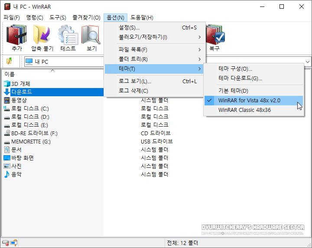Screen dimensions: 312x248
Task: Open the 파일(F) menu
Action: click(x=12, y=17)
